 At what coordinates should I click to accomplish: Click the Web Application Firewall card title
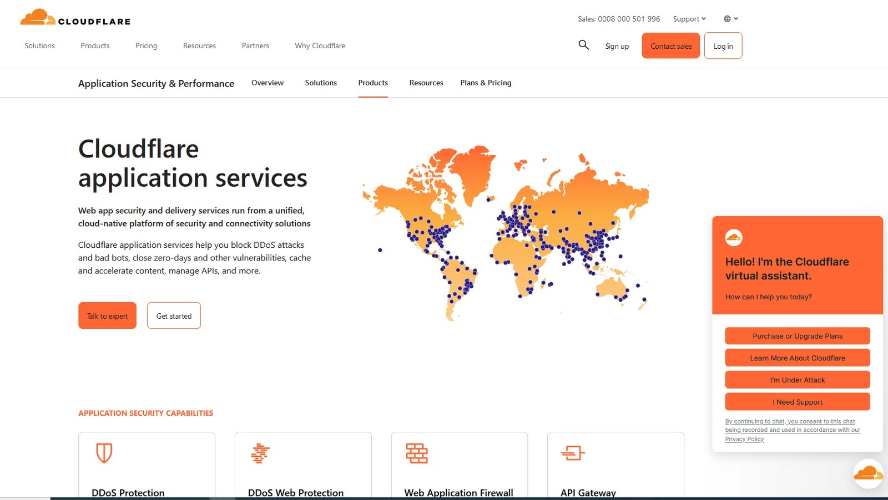click(x=458, y=493)
